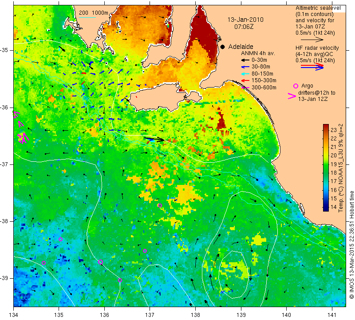Image resolution: width=355 pixels, height=320 pixels.
Task: Click the black Adelaide city dot marker
Action: (223, 47)
